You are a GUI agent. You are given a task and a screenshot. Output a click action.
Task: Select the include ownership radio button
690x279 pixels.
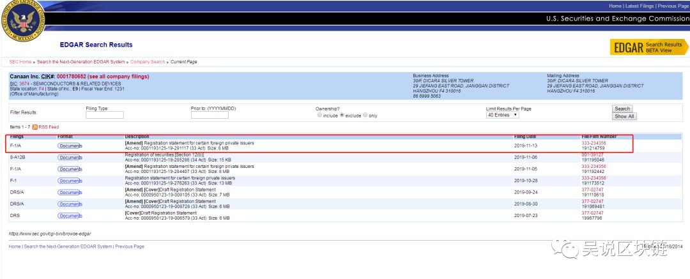tap(319, 116)
